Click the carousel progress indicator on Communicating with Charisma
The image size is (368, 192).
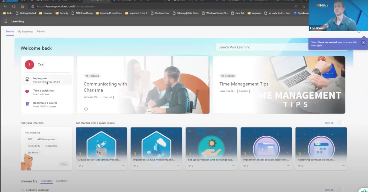click(x=86, y=108)
